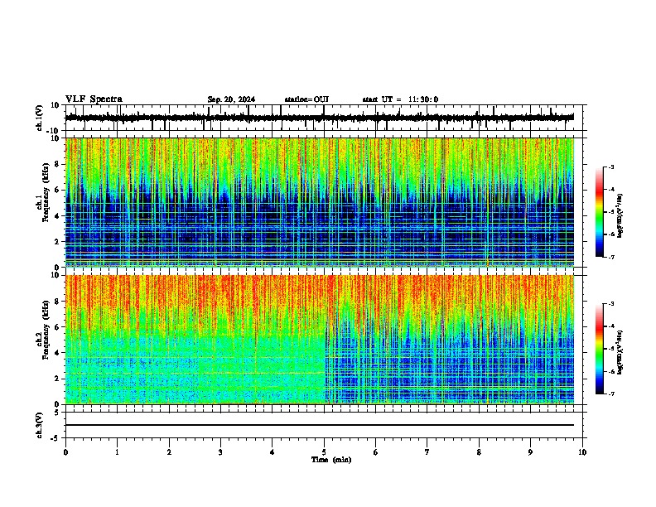Click the "-3" tick on ch.2 color bar
Screen dimensions: 656x507
pos(610,304)
